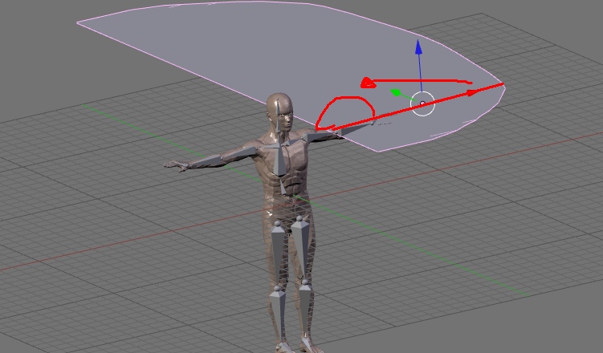Click the white circle manipulator center

tap(422, 103)
